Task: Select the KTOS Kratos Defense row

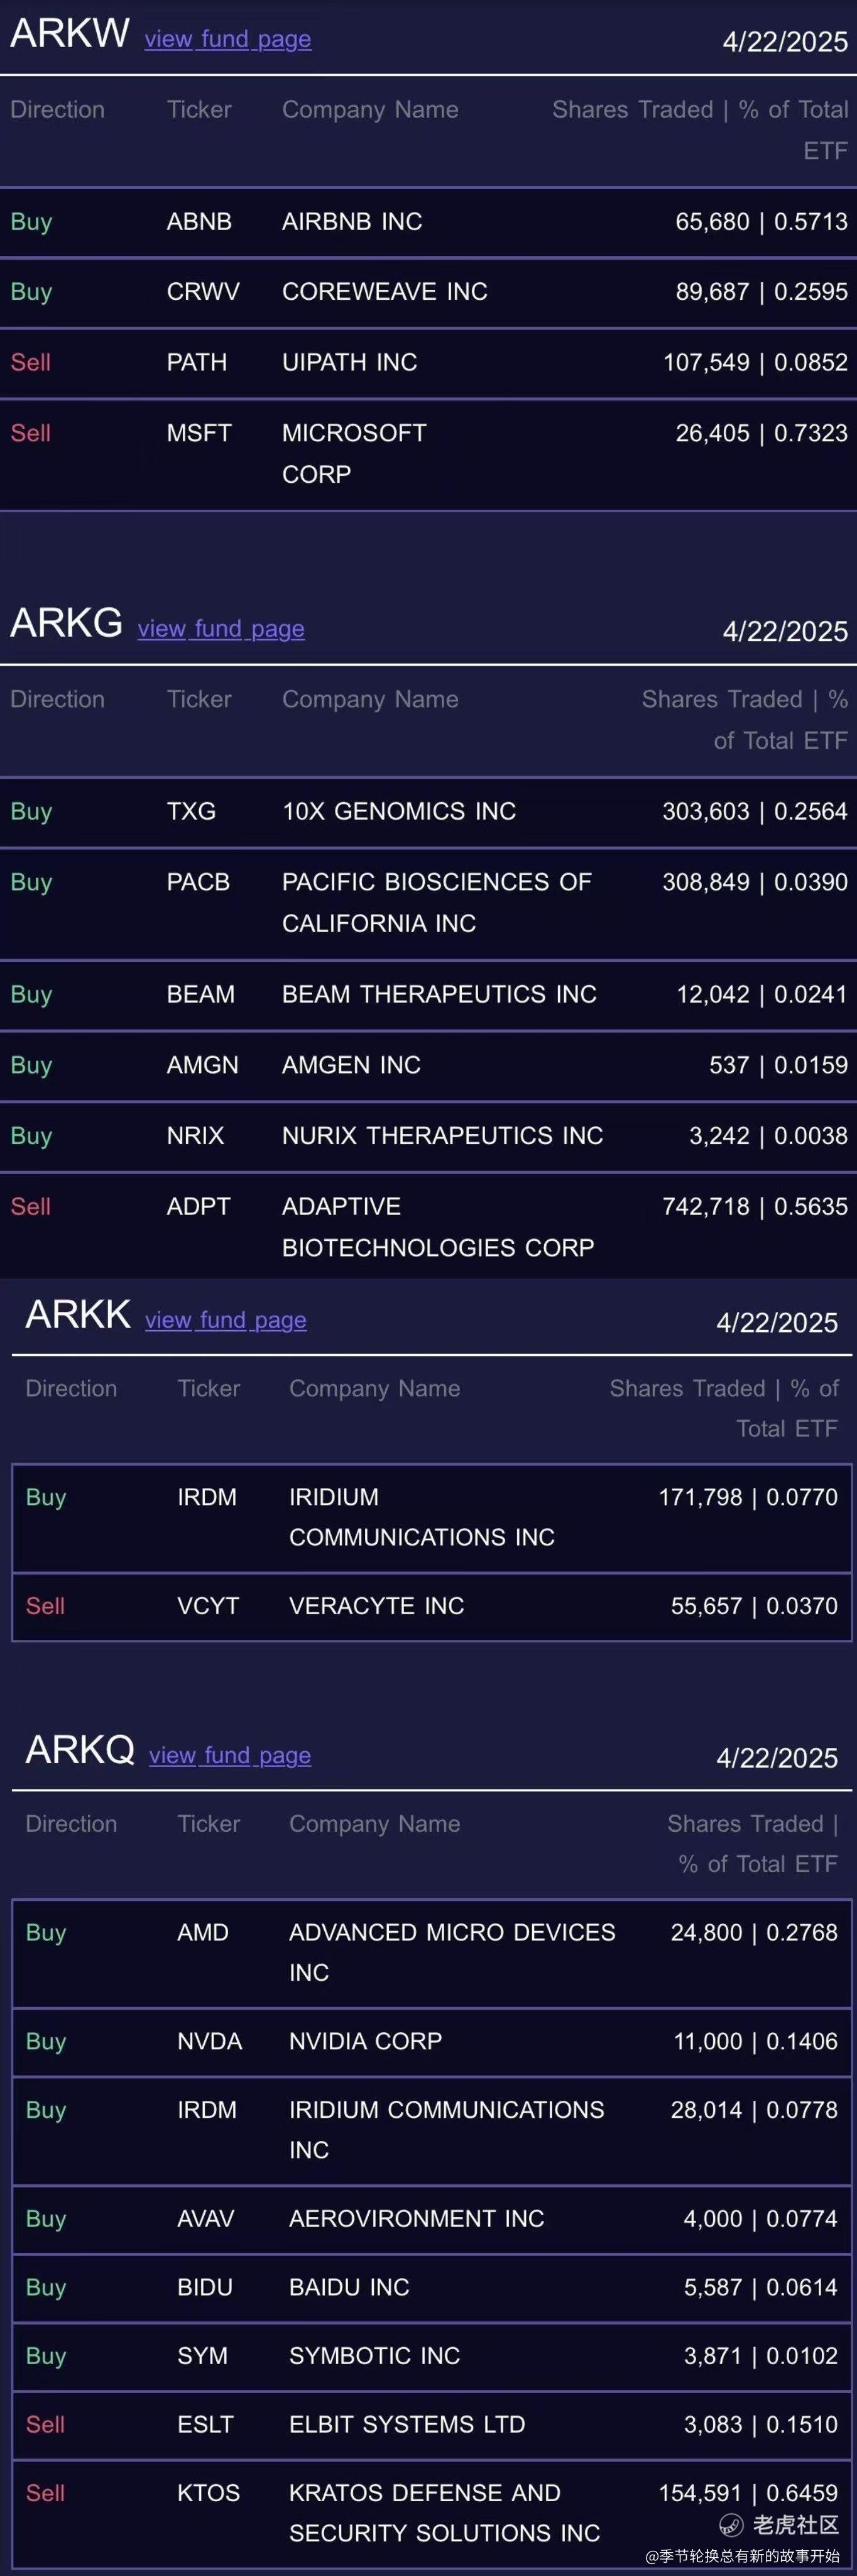Action: tap(431, 2513)
